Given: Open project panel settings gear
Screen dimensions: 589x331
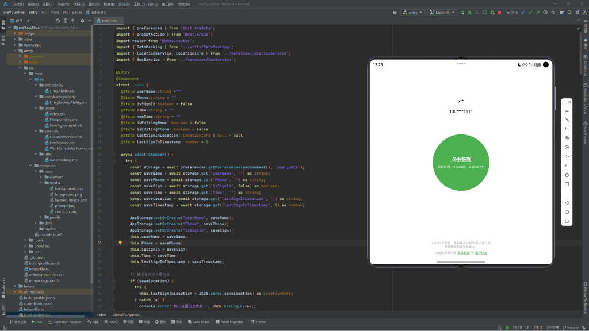Looking at the screenshot, I should pyautogui.click(x=82, y=21).
